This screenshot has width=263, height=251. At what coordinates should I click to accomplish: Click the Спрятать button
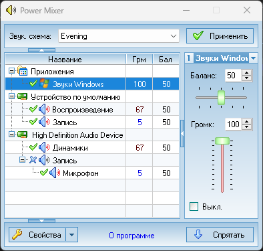[x=220, y=235]
